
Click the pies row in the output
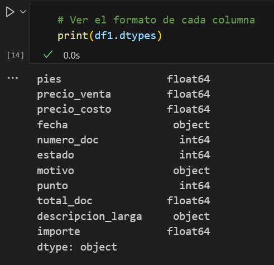pos(123,79)
